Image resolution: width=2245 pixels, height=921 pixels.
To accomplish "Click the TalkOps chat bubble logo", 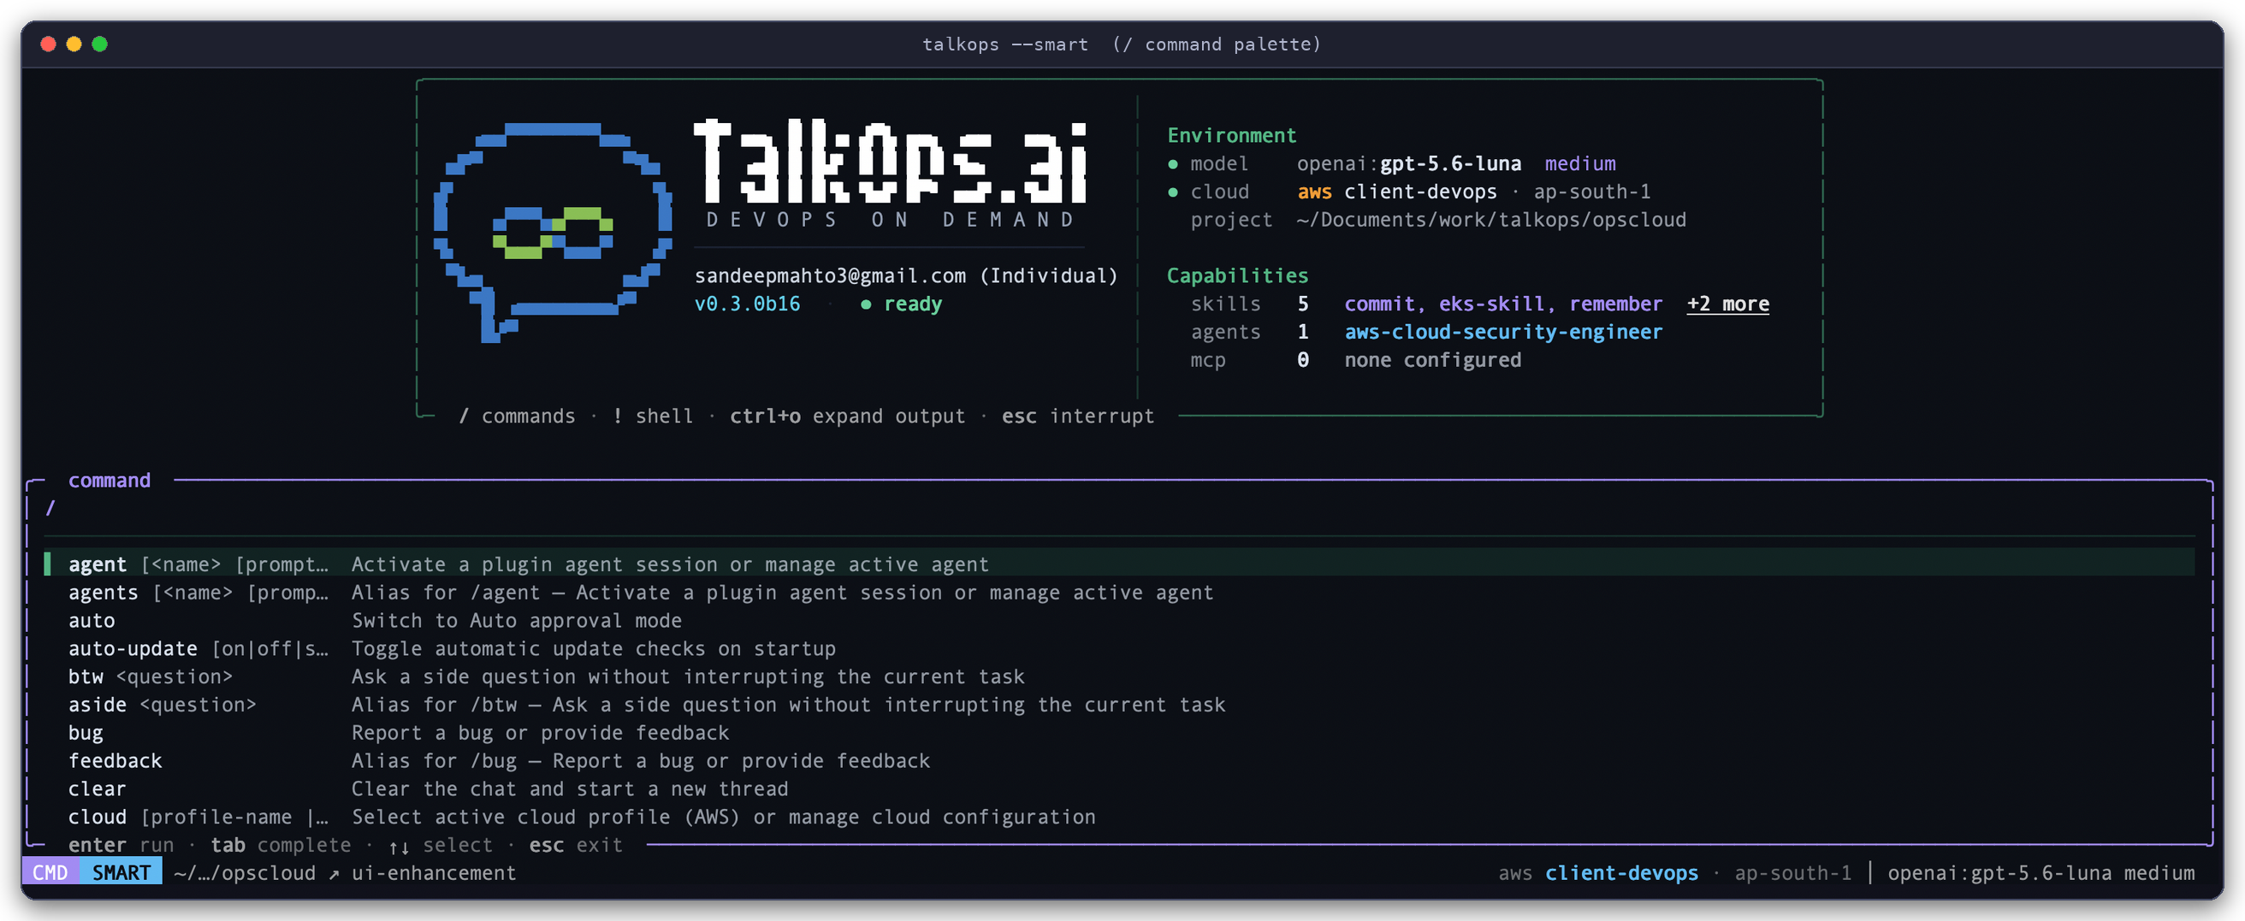I will (553, 232).
